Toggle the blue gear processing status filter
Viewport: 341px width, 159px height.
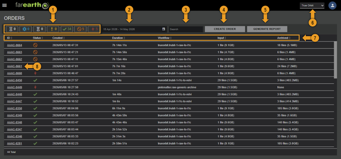(26, 29)
